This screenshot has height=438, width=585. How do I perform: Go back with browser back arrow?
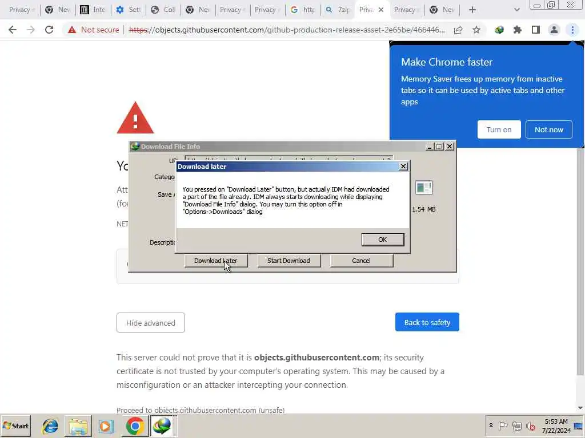[13, 30]
